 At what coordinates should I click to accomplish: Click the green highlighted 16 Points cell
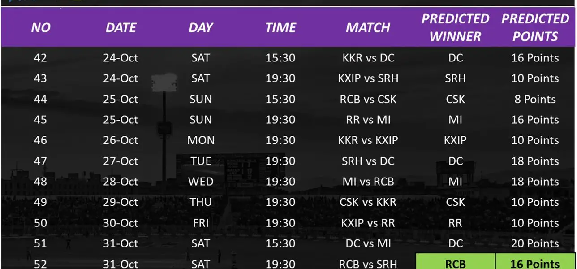[535, 263]
